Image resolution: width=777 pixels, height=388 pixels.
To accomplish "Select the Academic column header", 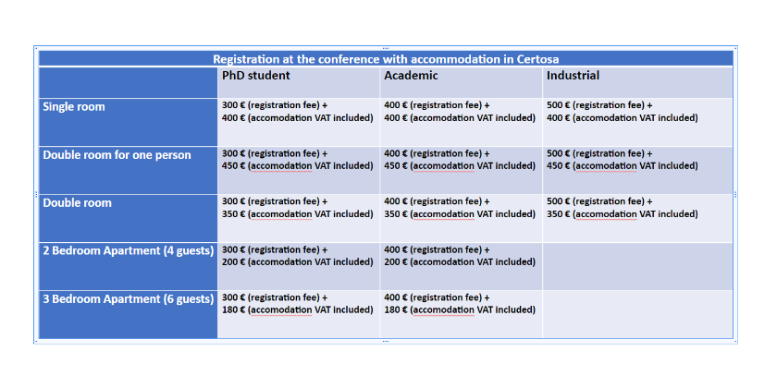I will point(461,82).
